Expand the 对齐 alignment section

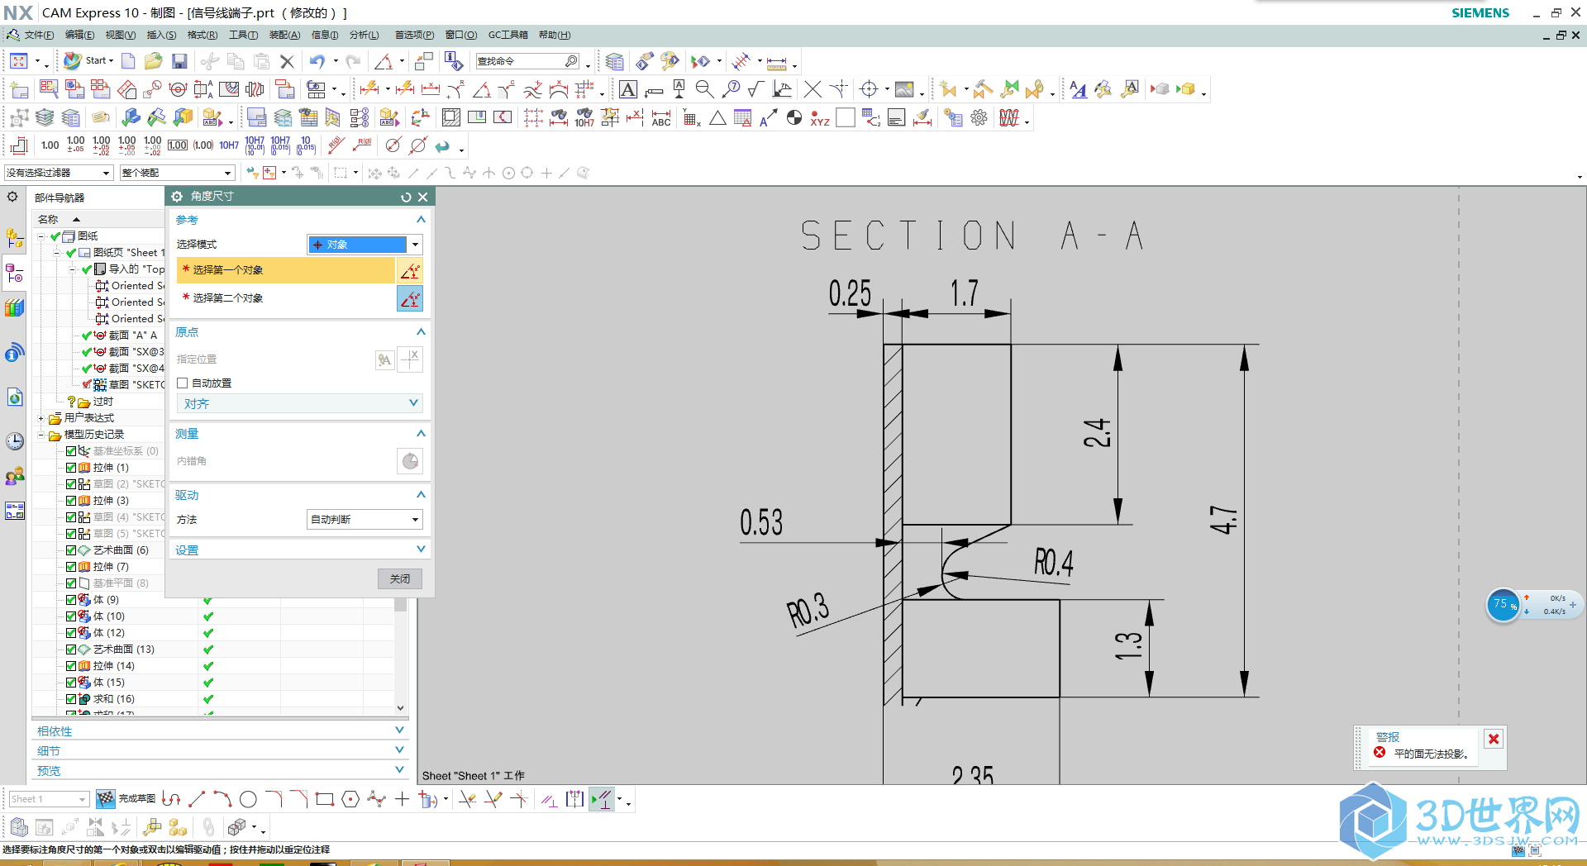pyautogui.click(x=299, y=403)
